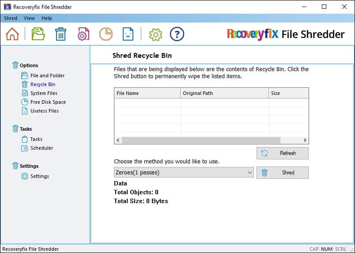Click the Help question mark toolbar icon

click(177, 34)
